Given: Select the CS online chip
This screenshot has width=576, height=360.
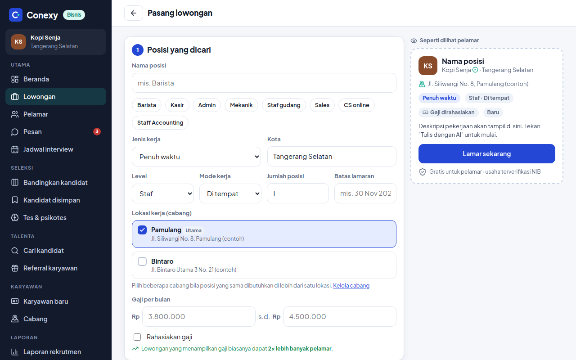Looking at the screenshot, I should click(356, 105).
